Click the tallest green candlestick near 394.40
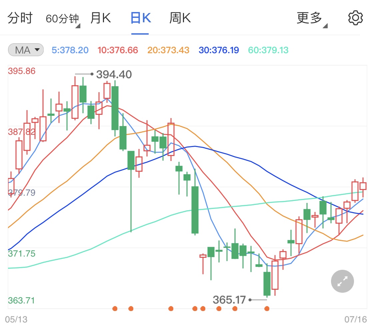 (115, 108)
